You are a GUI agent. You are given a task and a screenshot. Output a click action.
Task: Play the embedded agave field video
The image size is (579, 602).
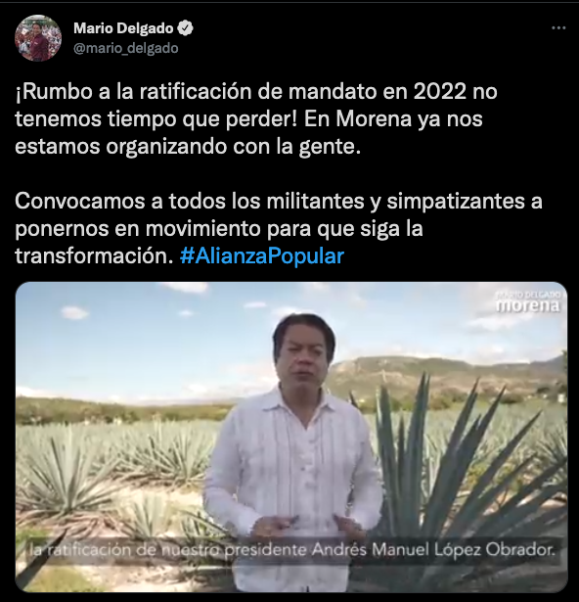point(291,437)
